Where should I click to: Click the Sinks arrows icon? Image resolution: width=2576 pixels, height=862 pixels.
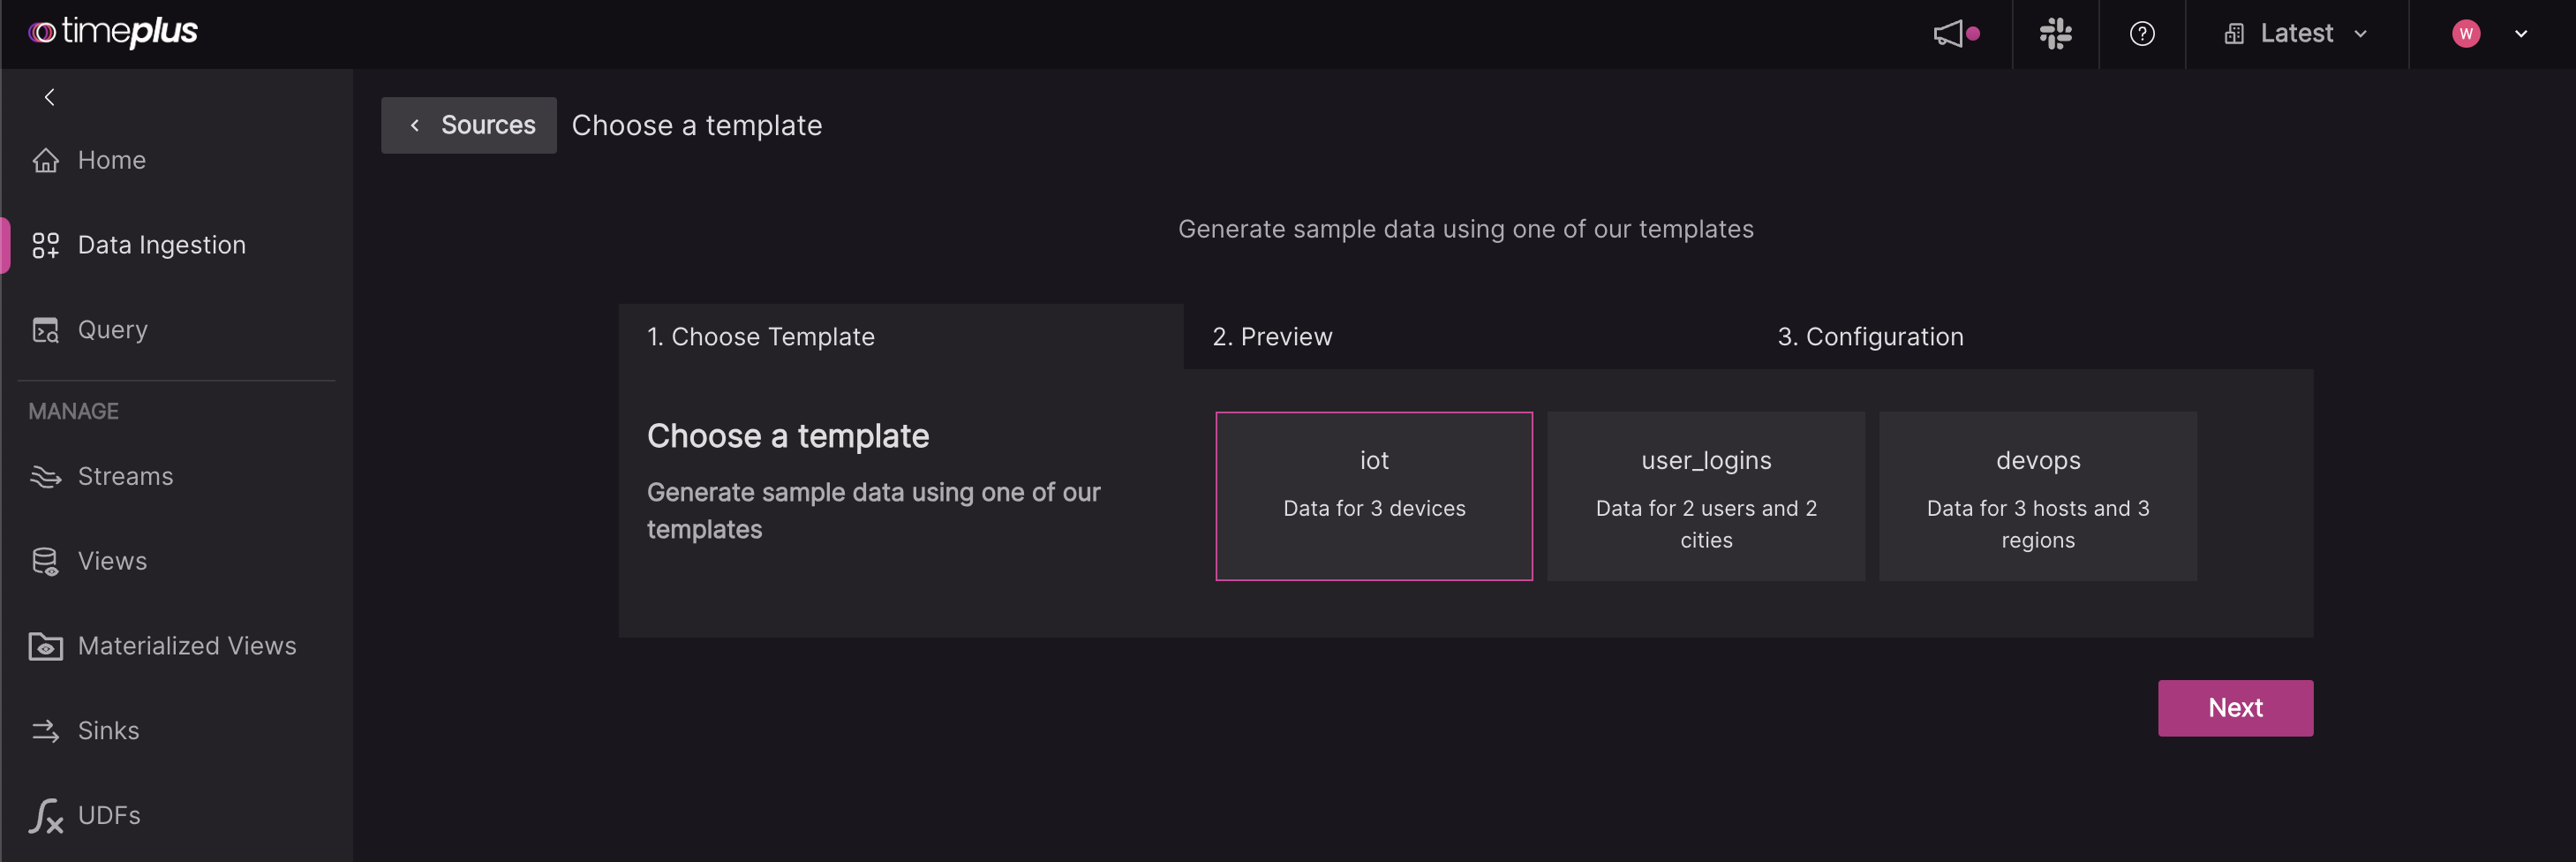coord(45,731)
